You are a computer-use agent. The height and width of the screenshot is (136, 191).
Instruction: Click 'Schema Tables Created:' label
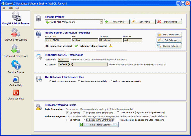click(93, 46)
